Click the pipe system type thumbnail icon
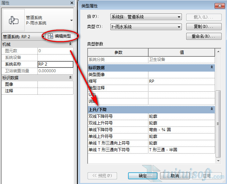The width and height of the screenshot is (227, 184). tap(13, 20)
